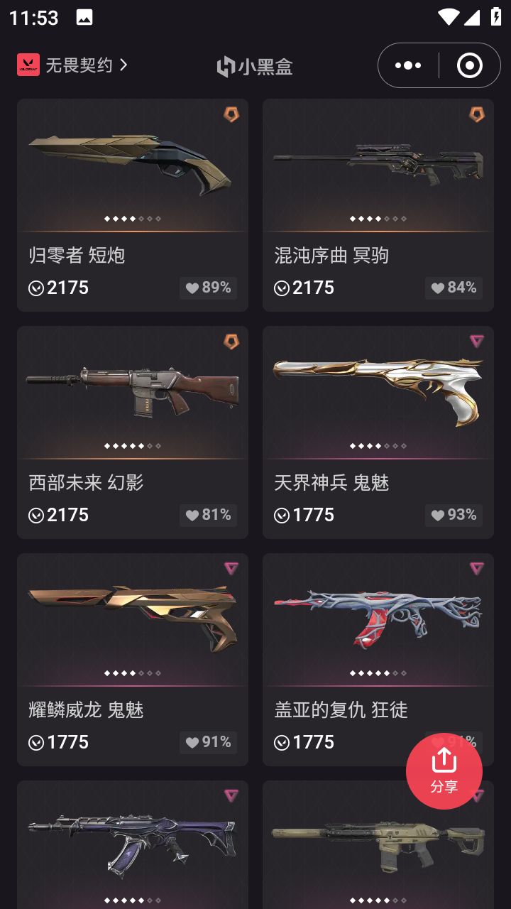Image resolution: width=511 pixels, height=909 pixels.
Task: Tap the orange tier icon on 西部未来 幻影 card
Action: (x=231, y=342)
